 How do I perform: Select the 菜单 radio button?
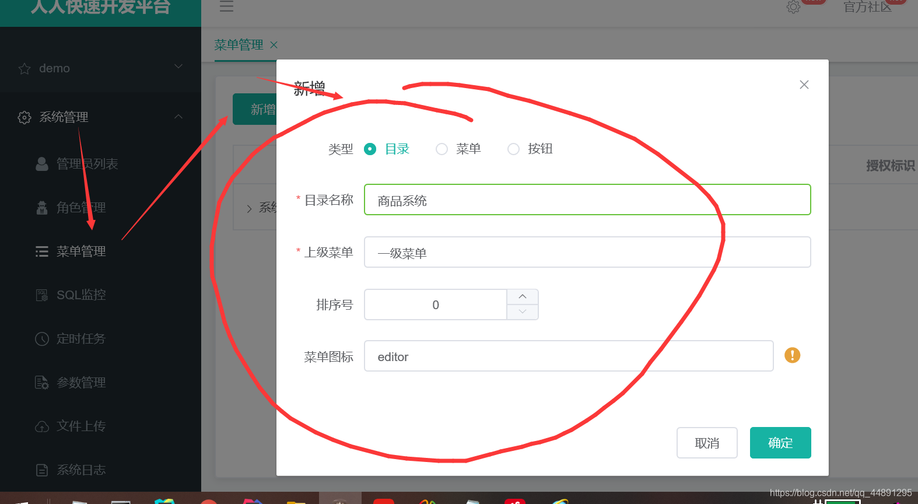(x=442, y=149)
